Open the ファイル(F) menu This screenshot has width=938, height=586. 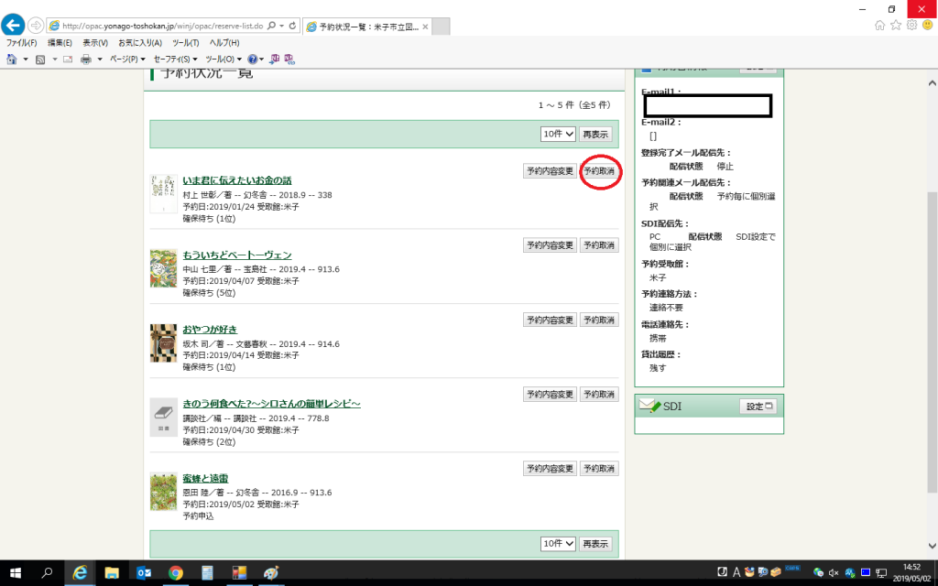pyautogui.click(x=22, y=43)
